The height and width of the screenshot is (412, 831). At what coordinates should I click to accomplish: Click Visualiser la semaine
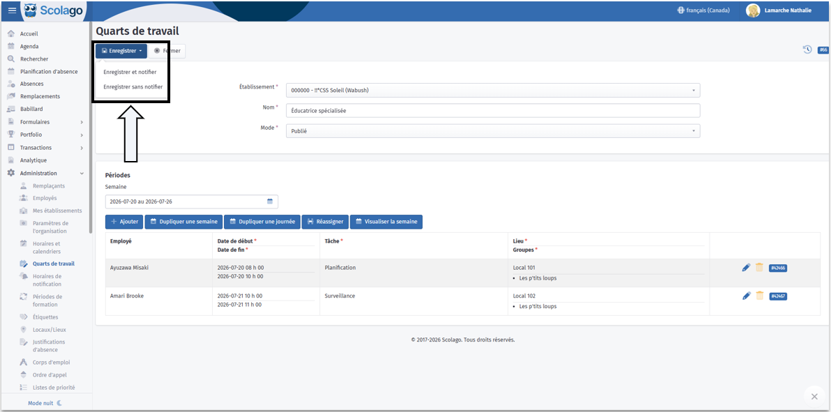(x=387, y=222)
